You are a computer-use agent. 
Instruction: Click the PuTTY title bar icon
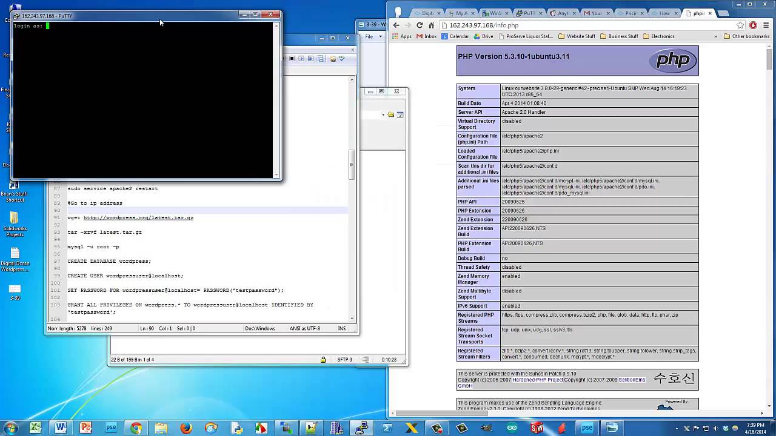coord(17,16)
